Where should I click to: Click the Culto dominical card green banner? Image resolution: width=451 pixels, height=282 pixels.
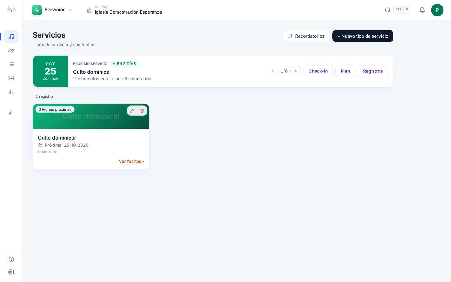coord(91,116)
